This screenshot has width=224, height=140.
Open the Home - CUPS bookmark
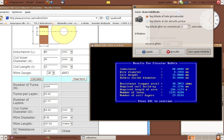[x=123, y=23]
